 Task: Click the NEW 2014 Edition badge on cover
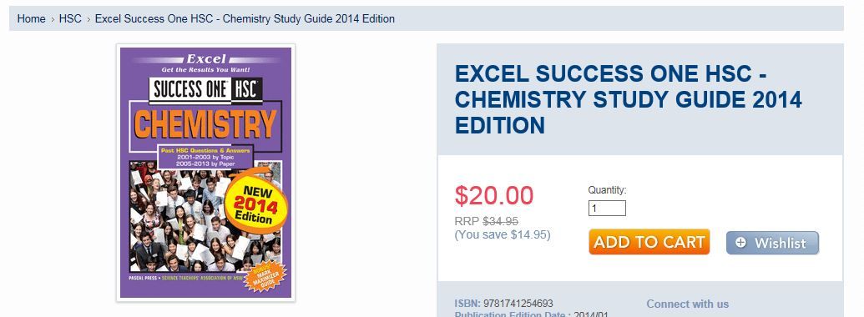coord(256,203)
